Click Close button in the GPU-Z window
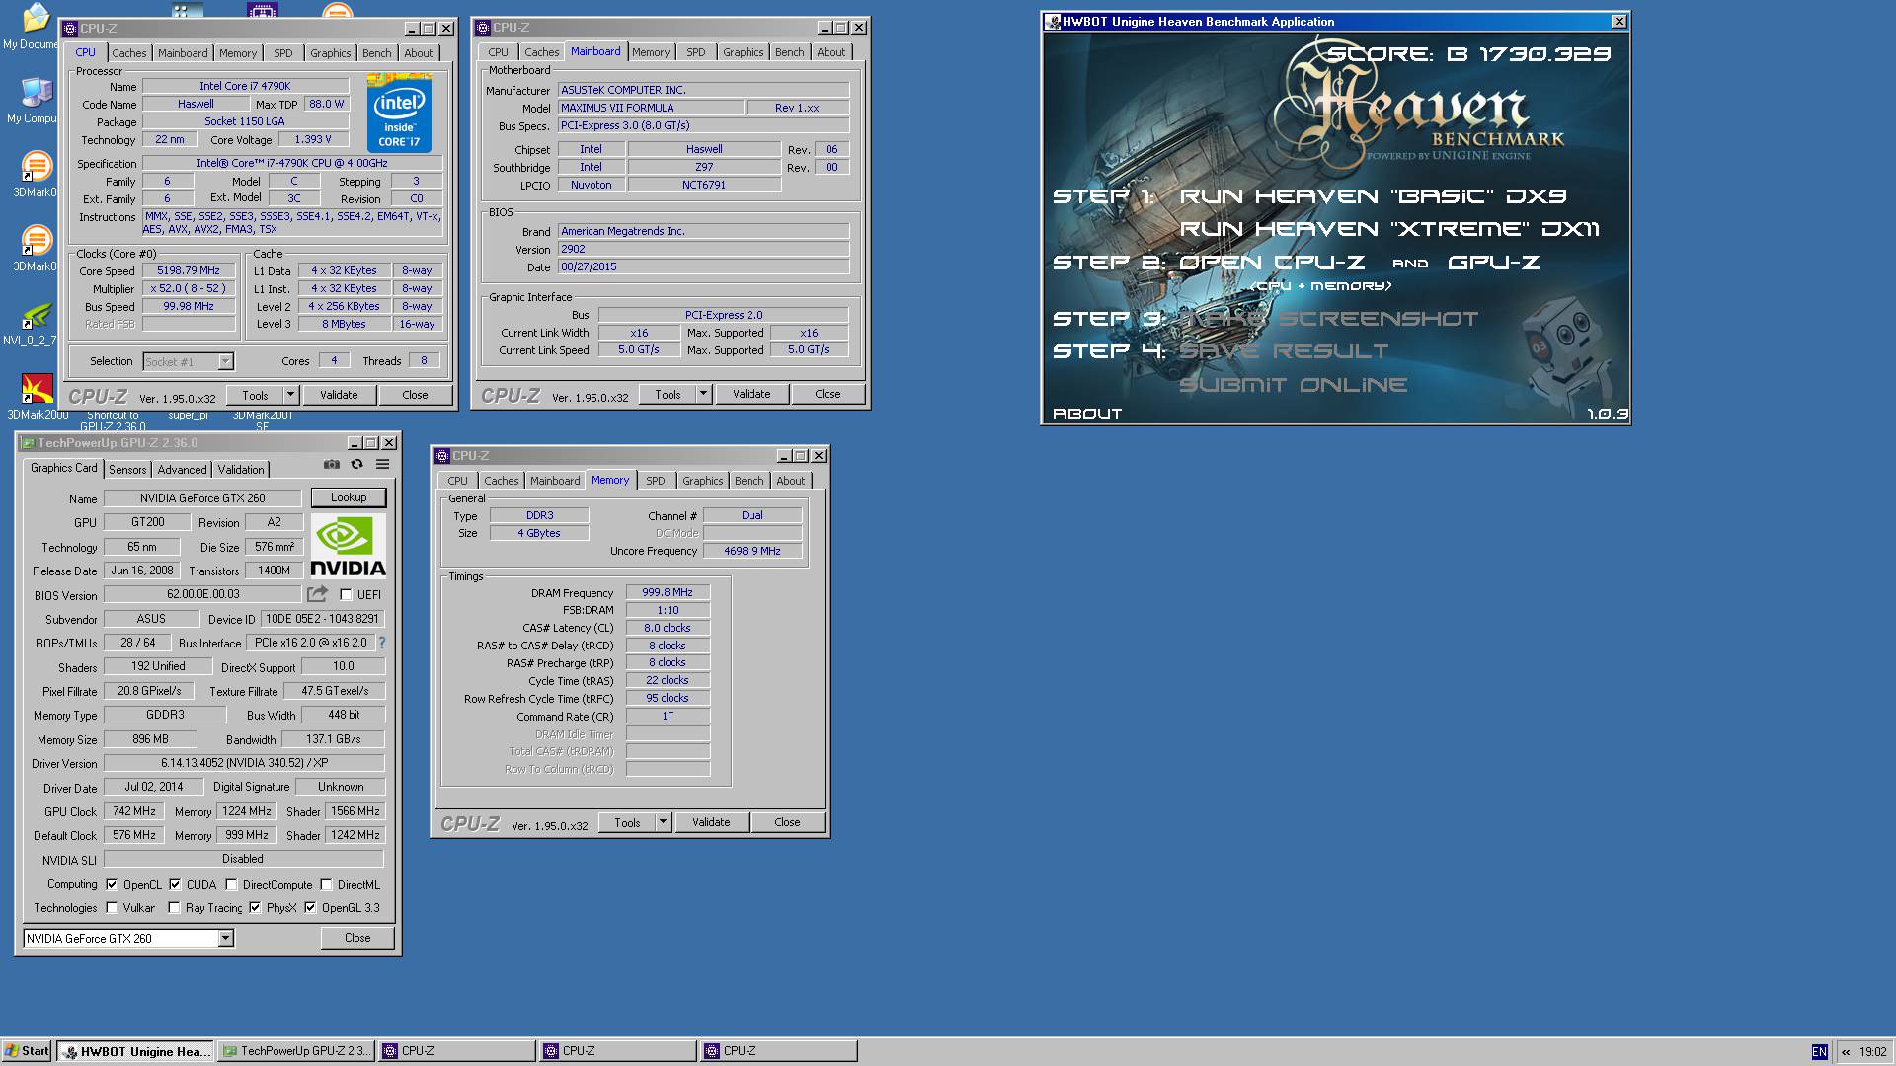The image size is (1896, 1066). [357, 938]
